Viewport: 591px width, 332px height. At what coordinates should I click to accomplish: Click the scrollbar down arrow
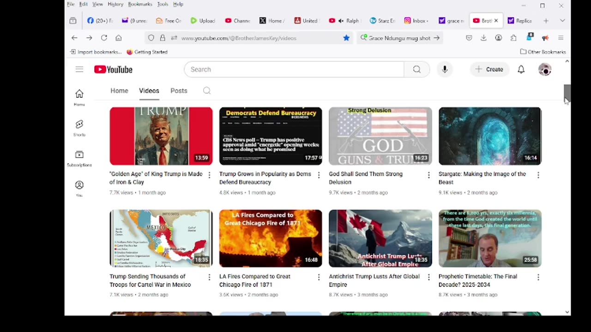pos(567,312)
